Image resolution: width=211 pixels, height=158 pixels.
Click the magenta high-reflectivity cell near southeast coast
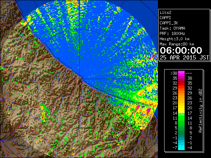(148, 111)
